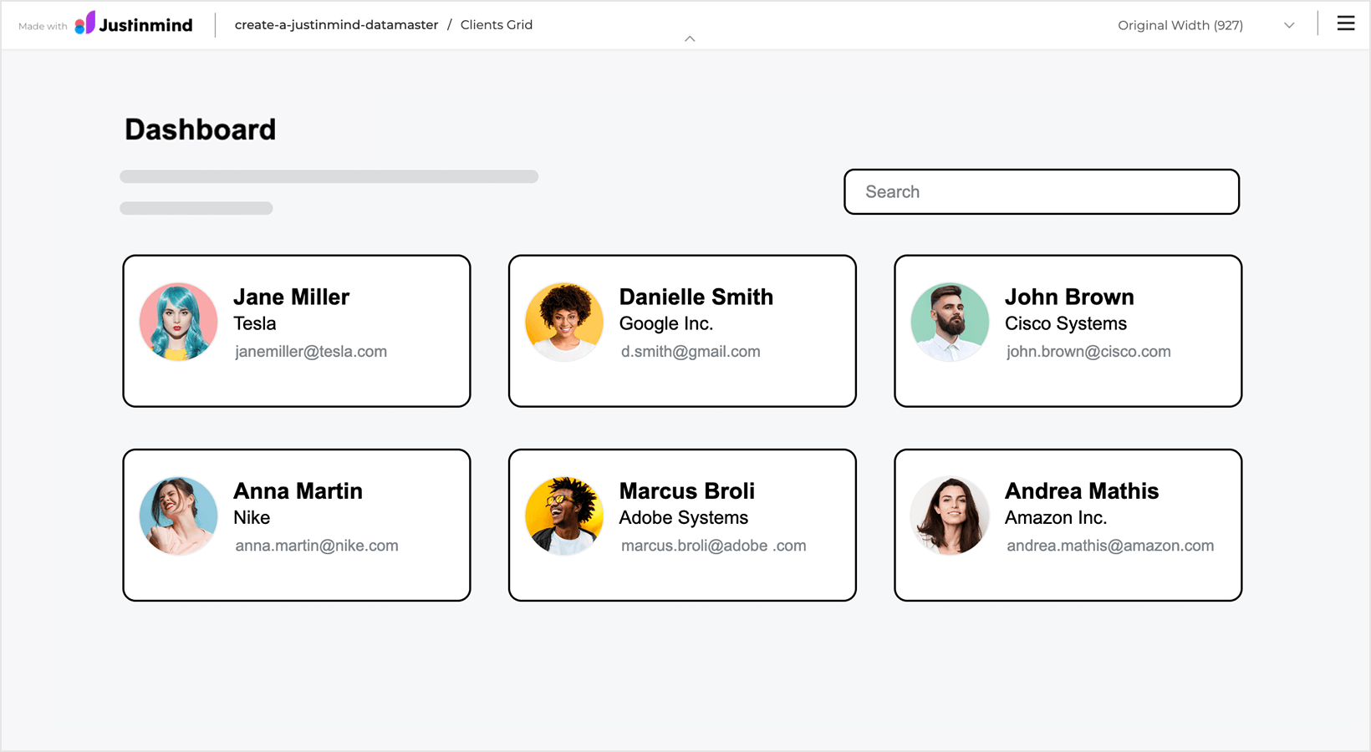The width and height of the screenshot is (1371, 752).
Task: Select the Danielle Smith name heading
Action: click(x=696, y=297)
